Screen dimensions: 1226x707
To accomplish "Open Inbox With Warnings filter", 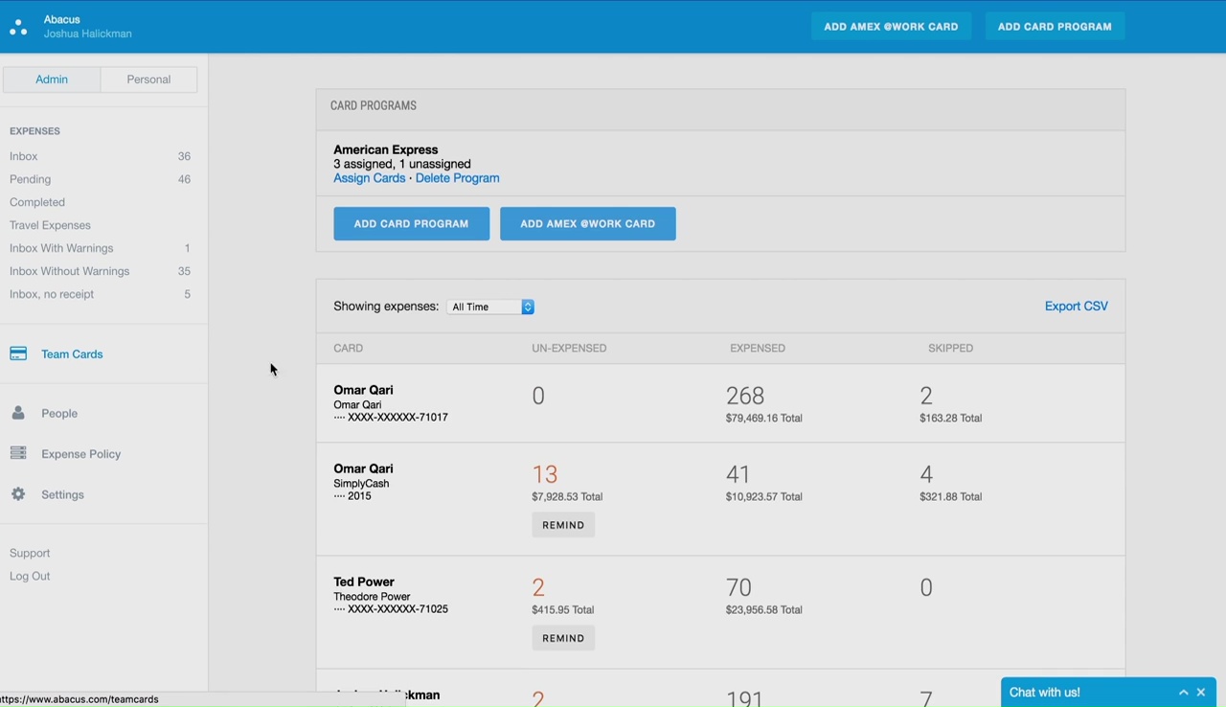I will (x=61, y=248).
